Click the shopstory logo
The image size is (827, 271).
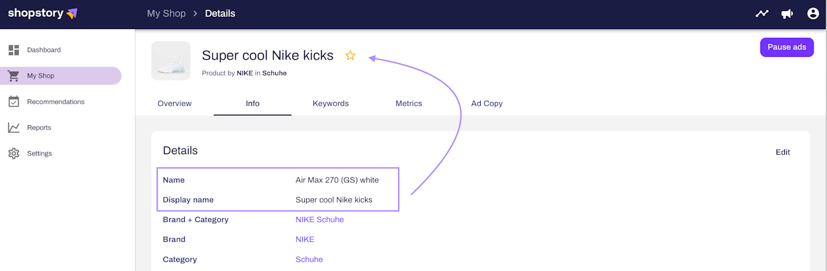[x=43, y=14]
